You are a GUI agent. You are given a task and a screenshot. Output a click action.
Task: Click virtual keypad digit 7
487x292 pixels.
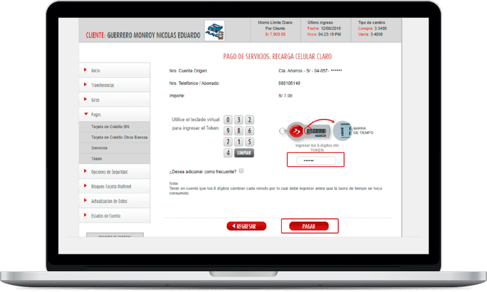(x=228, y=142)
